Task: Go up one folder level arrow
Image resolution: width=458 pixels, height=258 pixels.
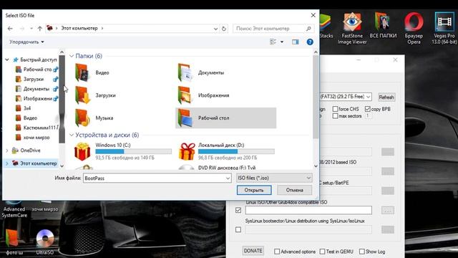Action: pos(40,29)
